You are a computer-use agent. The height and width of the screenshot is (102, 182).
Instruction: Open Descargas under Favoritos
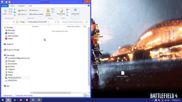coord(11,30)
